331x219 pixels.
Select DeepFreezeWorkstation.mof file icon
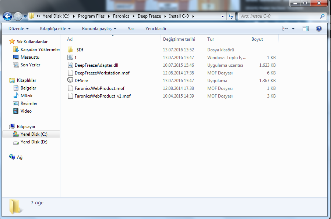(x=70, y=73)
